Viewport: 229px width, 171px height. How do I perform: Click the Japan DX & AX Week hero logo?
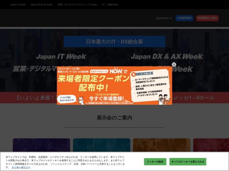(x=167, y=56)
